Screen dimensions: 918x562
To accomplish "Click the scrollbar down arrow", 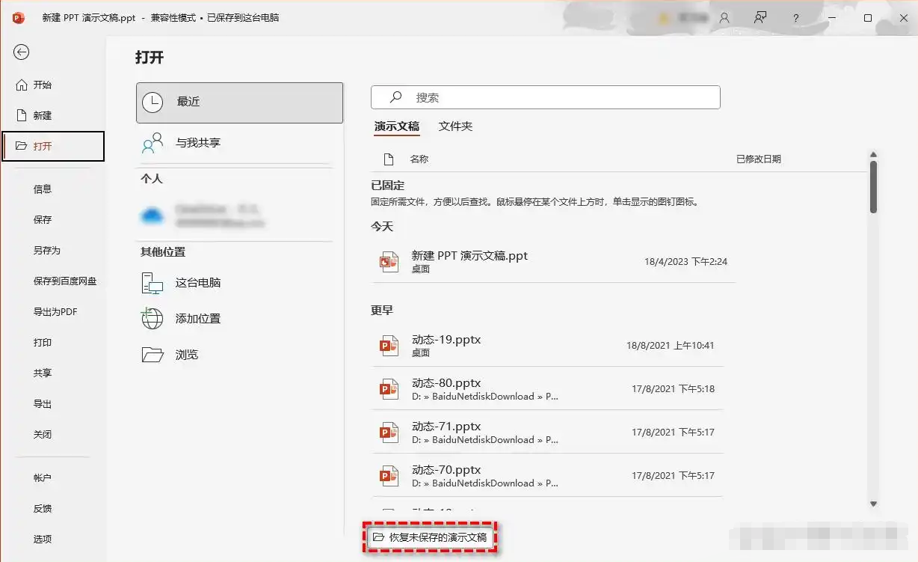I will [x=873, y=504].
